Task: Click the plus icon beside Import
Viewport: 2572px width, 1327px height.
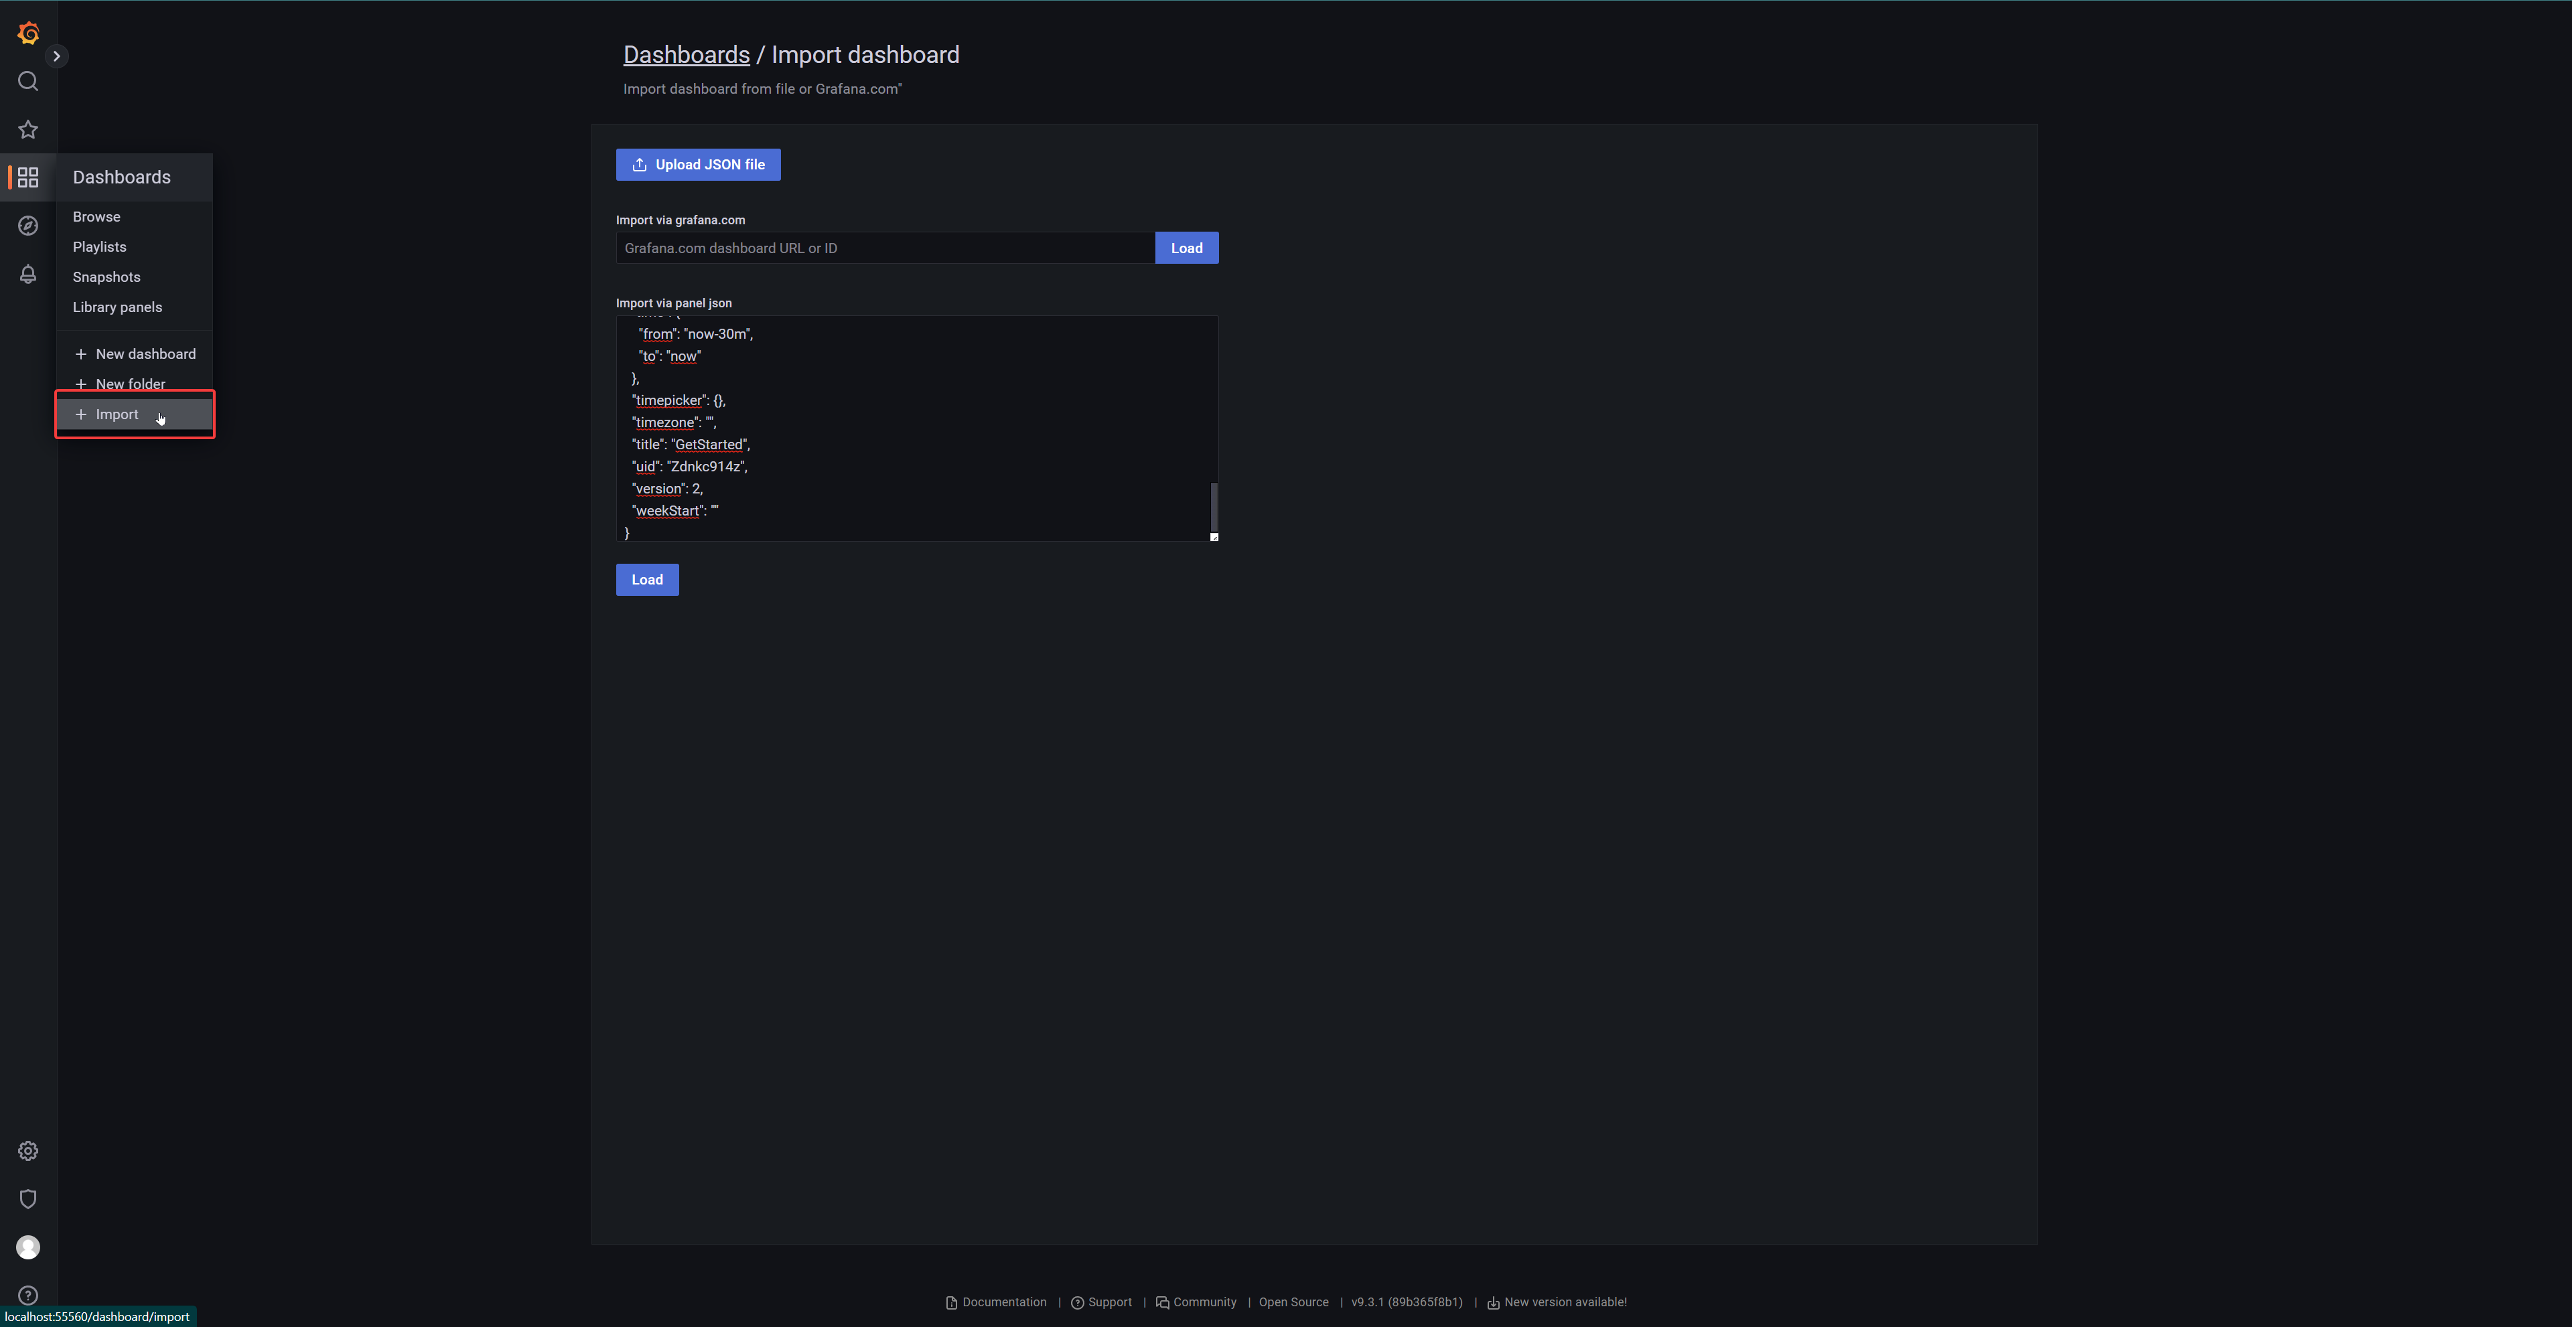Action: (x=81, y=414)
